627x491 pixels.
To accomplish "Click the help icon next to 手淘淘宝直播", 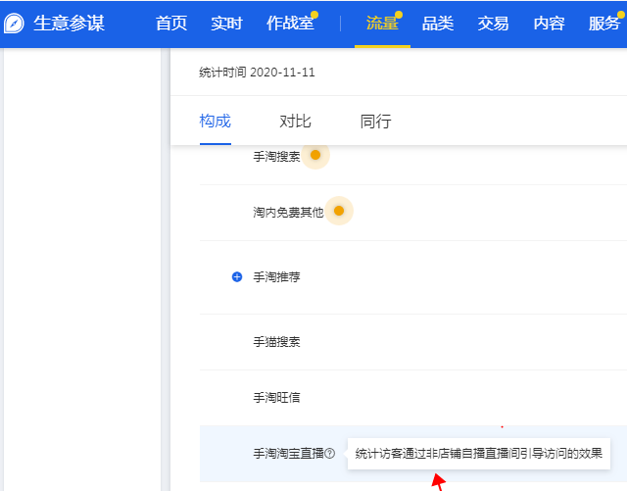I will point(330,454).
